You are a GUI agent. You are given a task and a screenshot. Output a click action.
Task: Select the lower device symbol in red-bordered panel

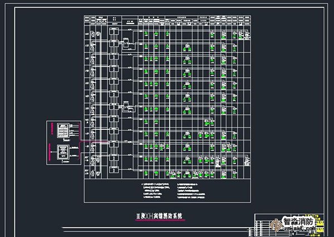62,151
